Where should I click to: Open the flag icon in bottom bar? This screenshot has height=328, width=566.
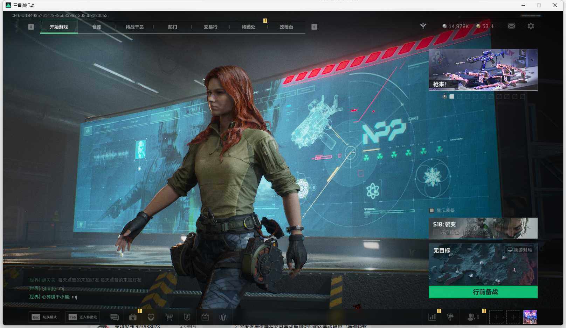click(x=450, y=317)
